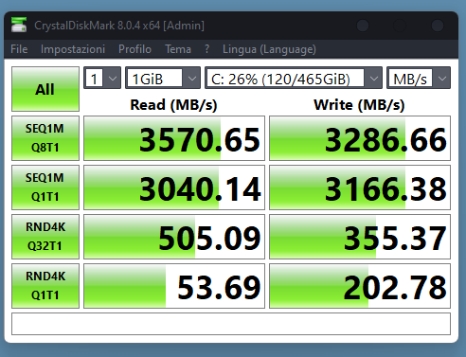466x357 pixels.
Task: Run the RND4K Q32T1 test
Action: [45, 237]
